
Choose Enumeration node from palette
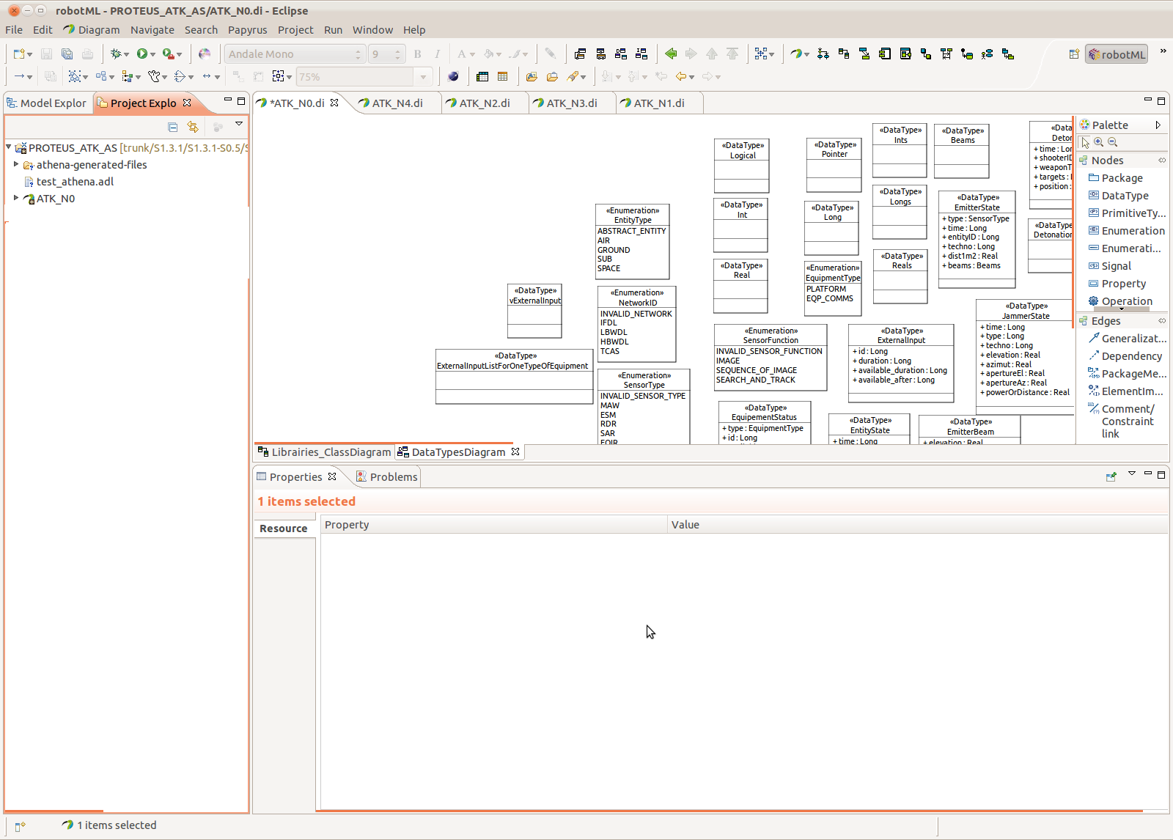[1126, 231]
